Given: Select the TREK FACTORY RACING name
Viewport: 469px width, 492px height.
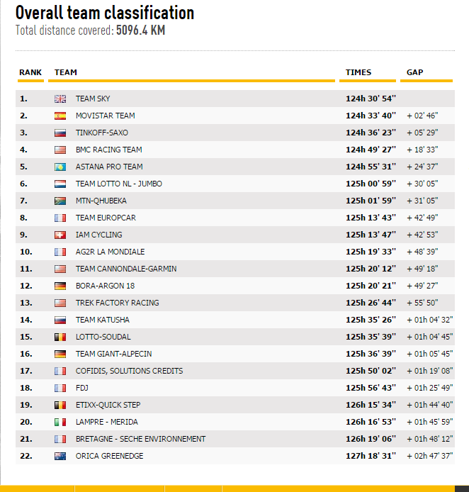Looking at the screenshot, I should [x=118, y=303].
